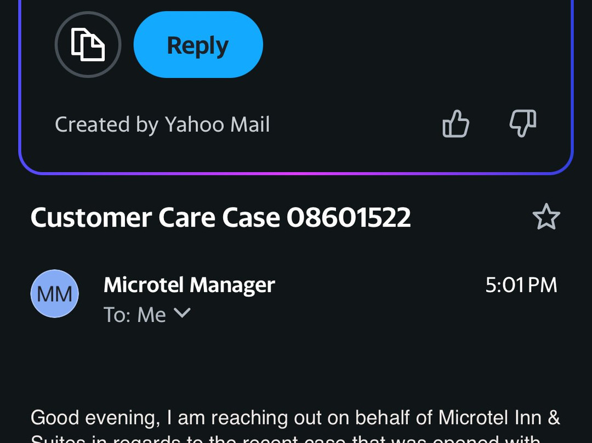Give the summary a thumbs down
592x443 pixels.
(x=522, y=123)
